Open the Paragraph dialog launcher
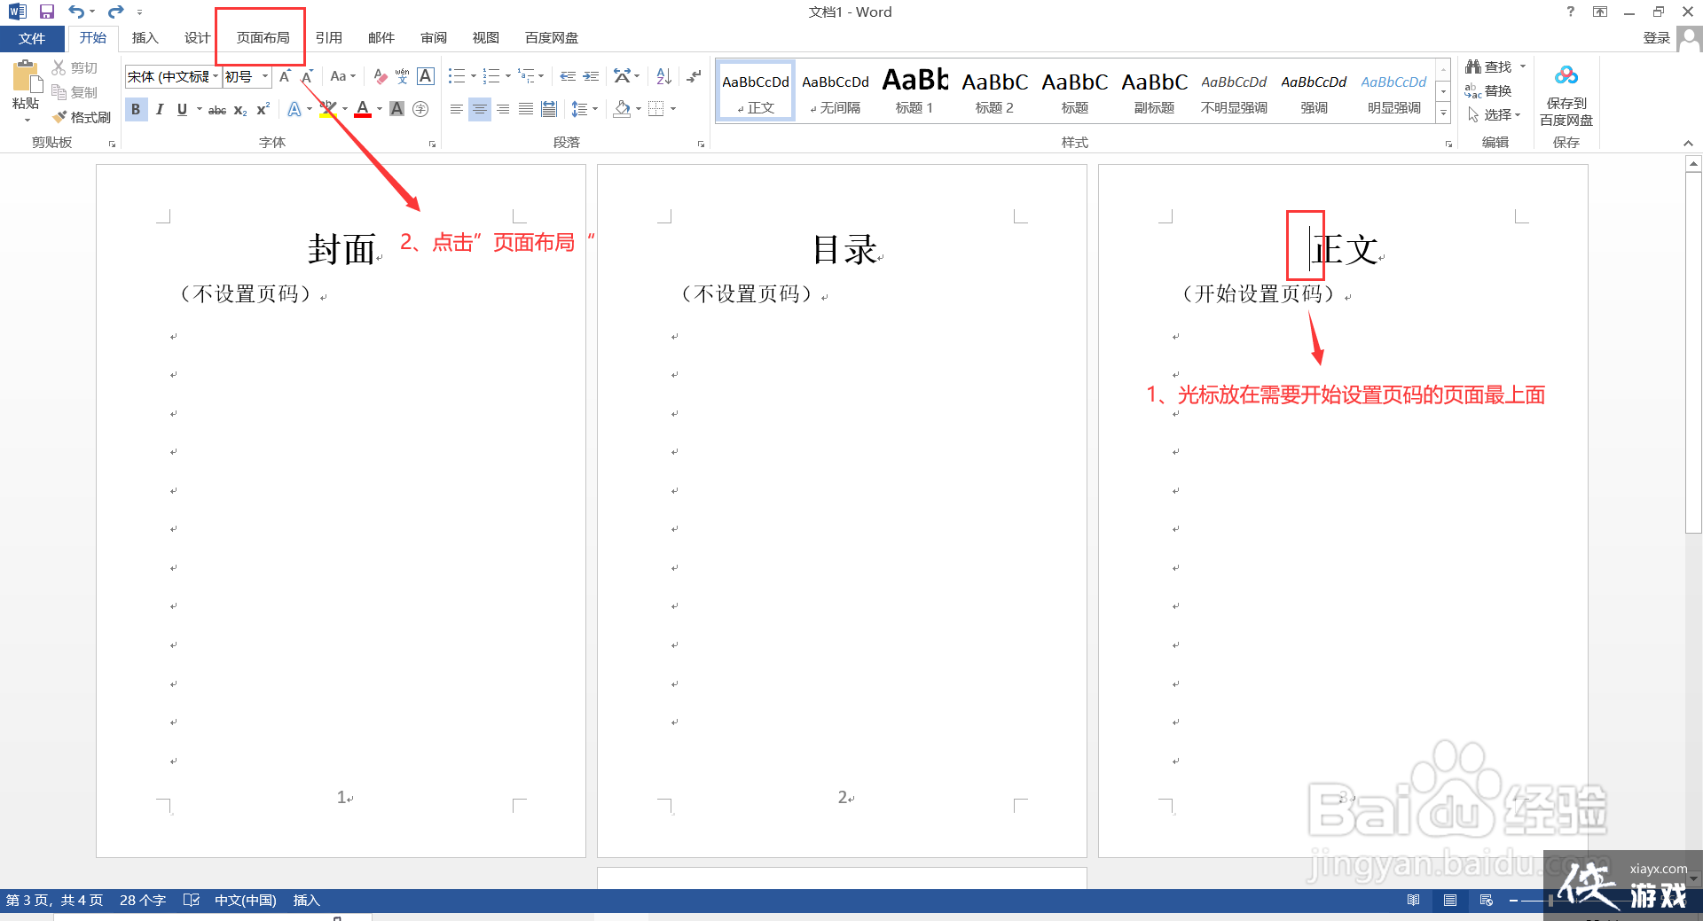 701,144
